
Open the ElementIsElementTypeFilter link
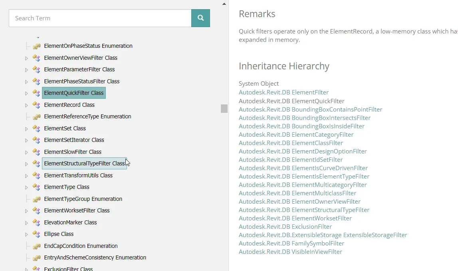[x=304, y=177]
